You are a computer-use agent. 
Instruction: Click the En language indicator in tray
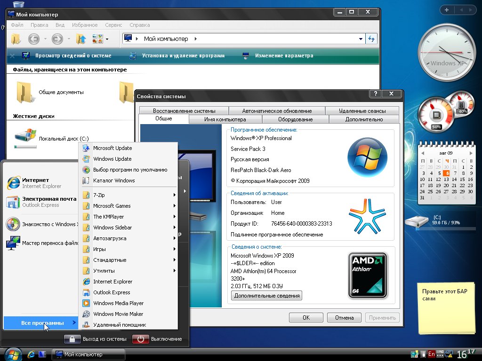432,354
